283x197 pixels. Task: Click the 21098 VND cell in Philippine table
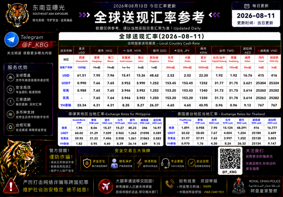point(145,133)
